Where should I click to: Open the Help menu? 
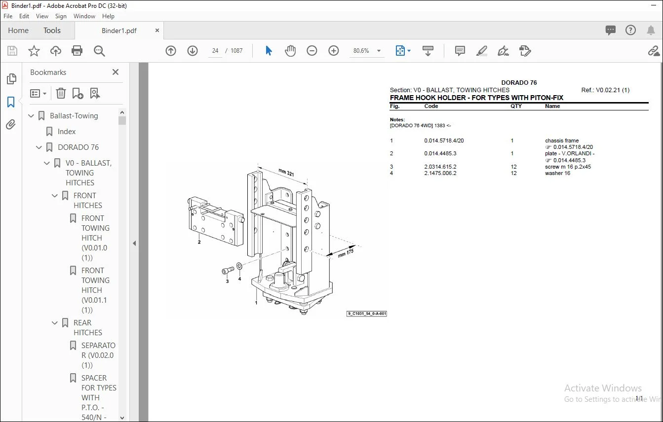108,16
